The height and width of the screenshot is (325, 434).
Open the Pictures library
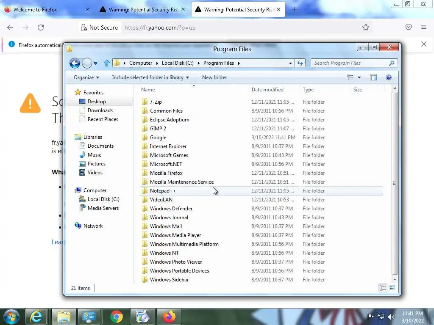tap(96, 164)
